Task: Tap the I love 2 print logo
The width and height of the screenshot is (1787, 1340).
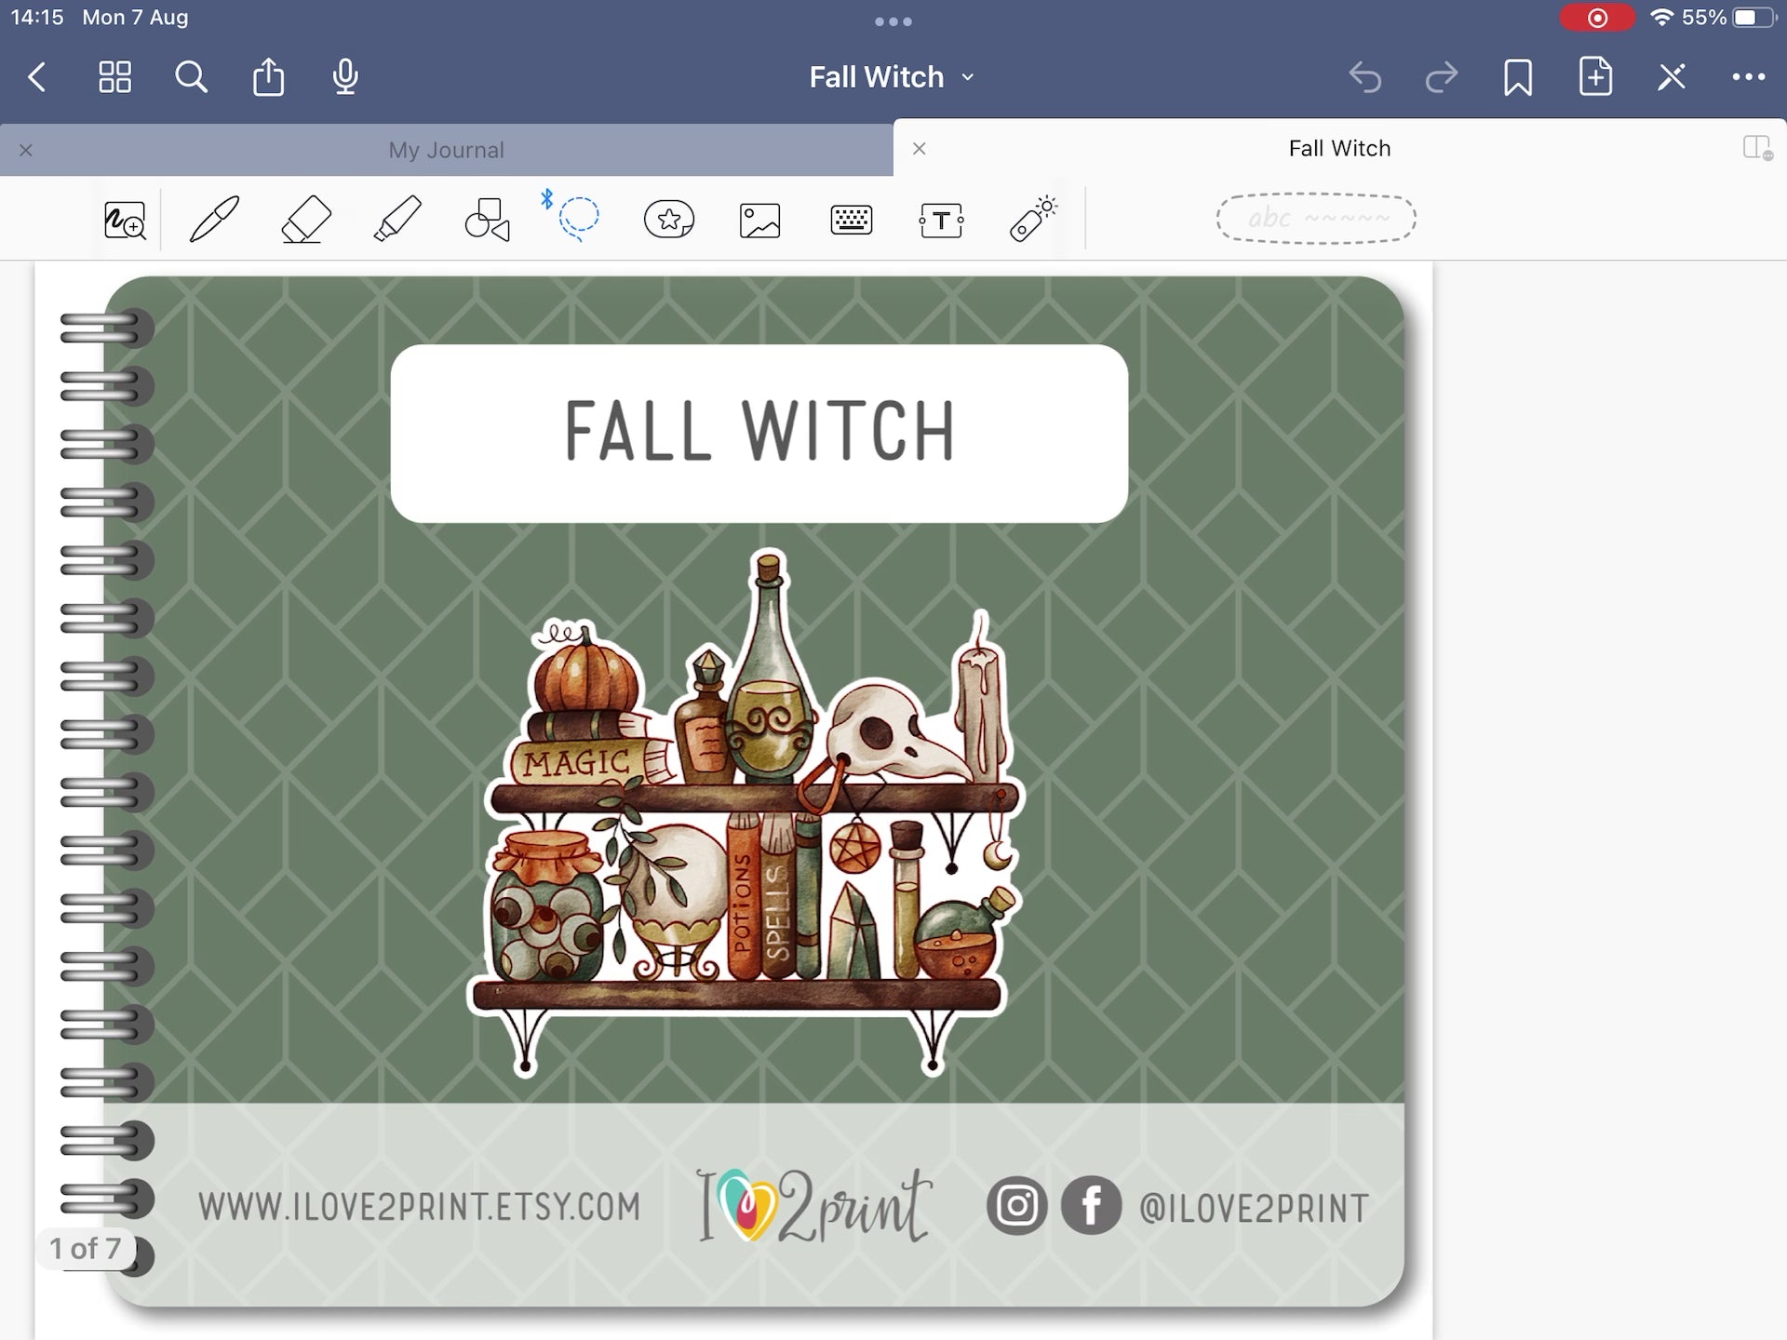Action: (815, 1205)
